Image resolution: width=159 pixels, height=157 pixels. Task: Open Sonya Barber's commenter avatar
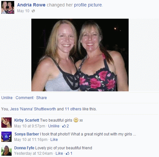click(x=6, y=137)
